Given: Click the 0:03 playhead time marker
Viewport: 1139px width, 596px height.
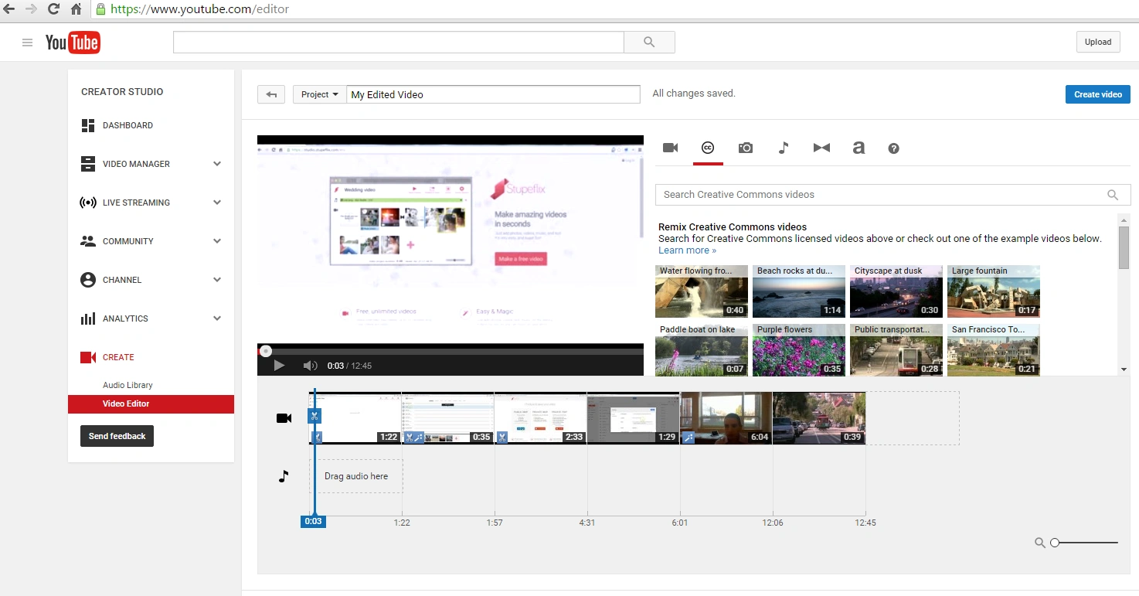Looking at the screenshot, I should (x=313, y=522).
